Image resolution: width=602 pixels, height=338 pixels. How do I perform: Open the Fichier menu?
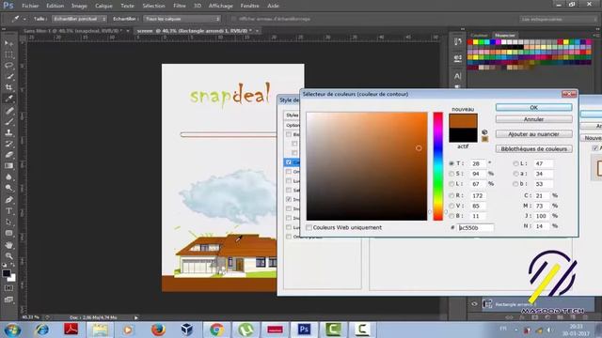click(30, 6)
